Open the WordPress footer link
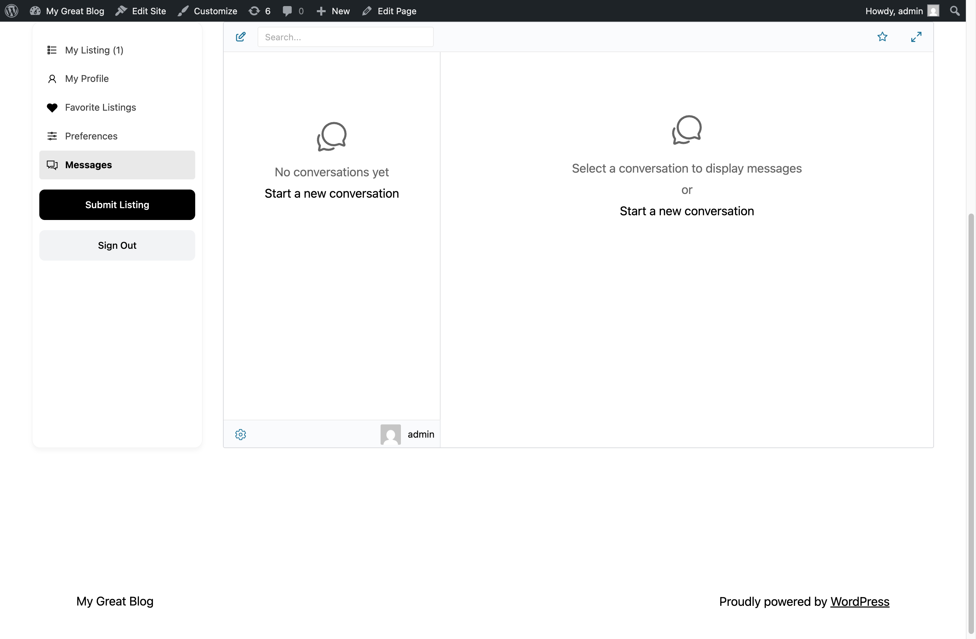This screenshot has height=639, width=976. pos(859,601)
